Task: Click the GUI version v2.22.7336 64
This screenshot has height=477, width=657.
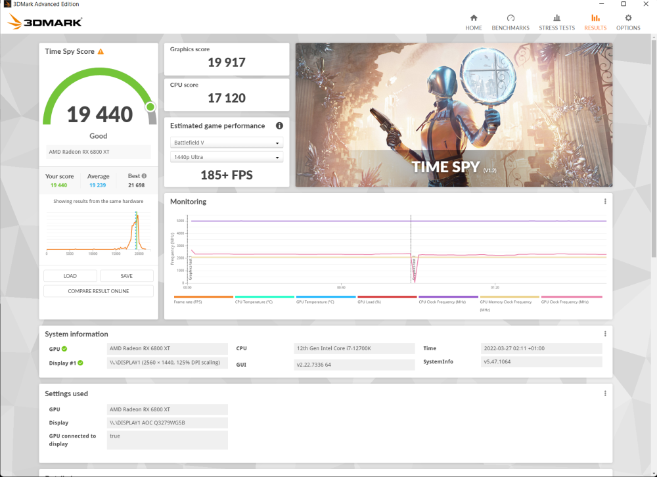Action: point(354,365)
